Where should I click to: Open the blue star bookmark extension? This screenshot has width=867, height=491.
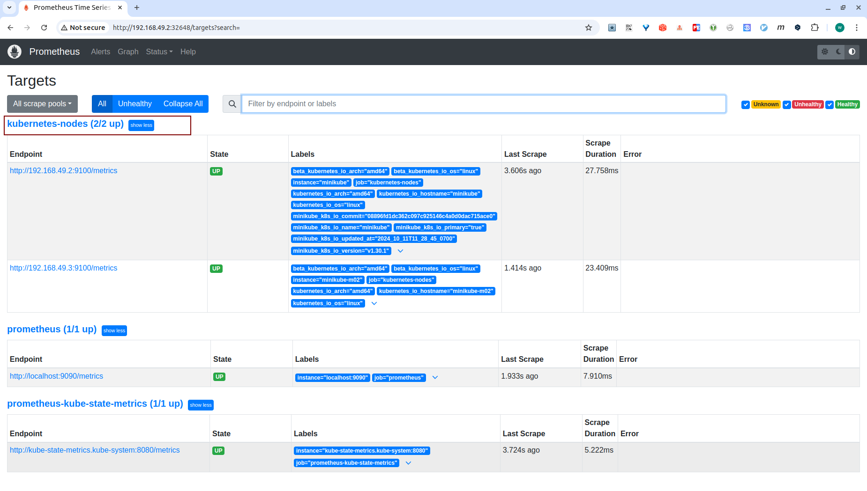click(x=612, y=28)
